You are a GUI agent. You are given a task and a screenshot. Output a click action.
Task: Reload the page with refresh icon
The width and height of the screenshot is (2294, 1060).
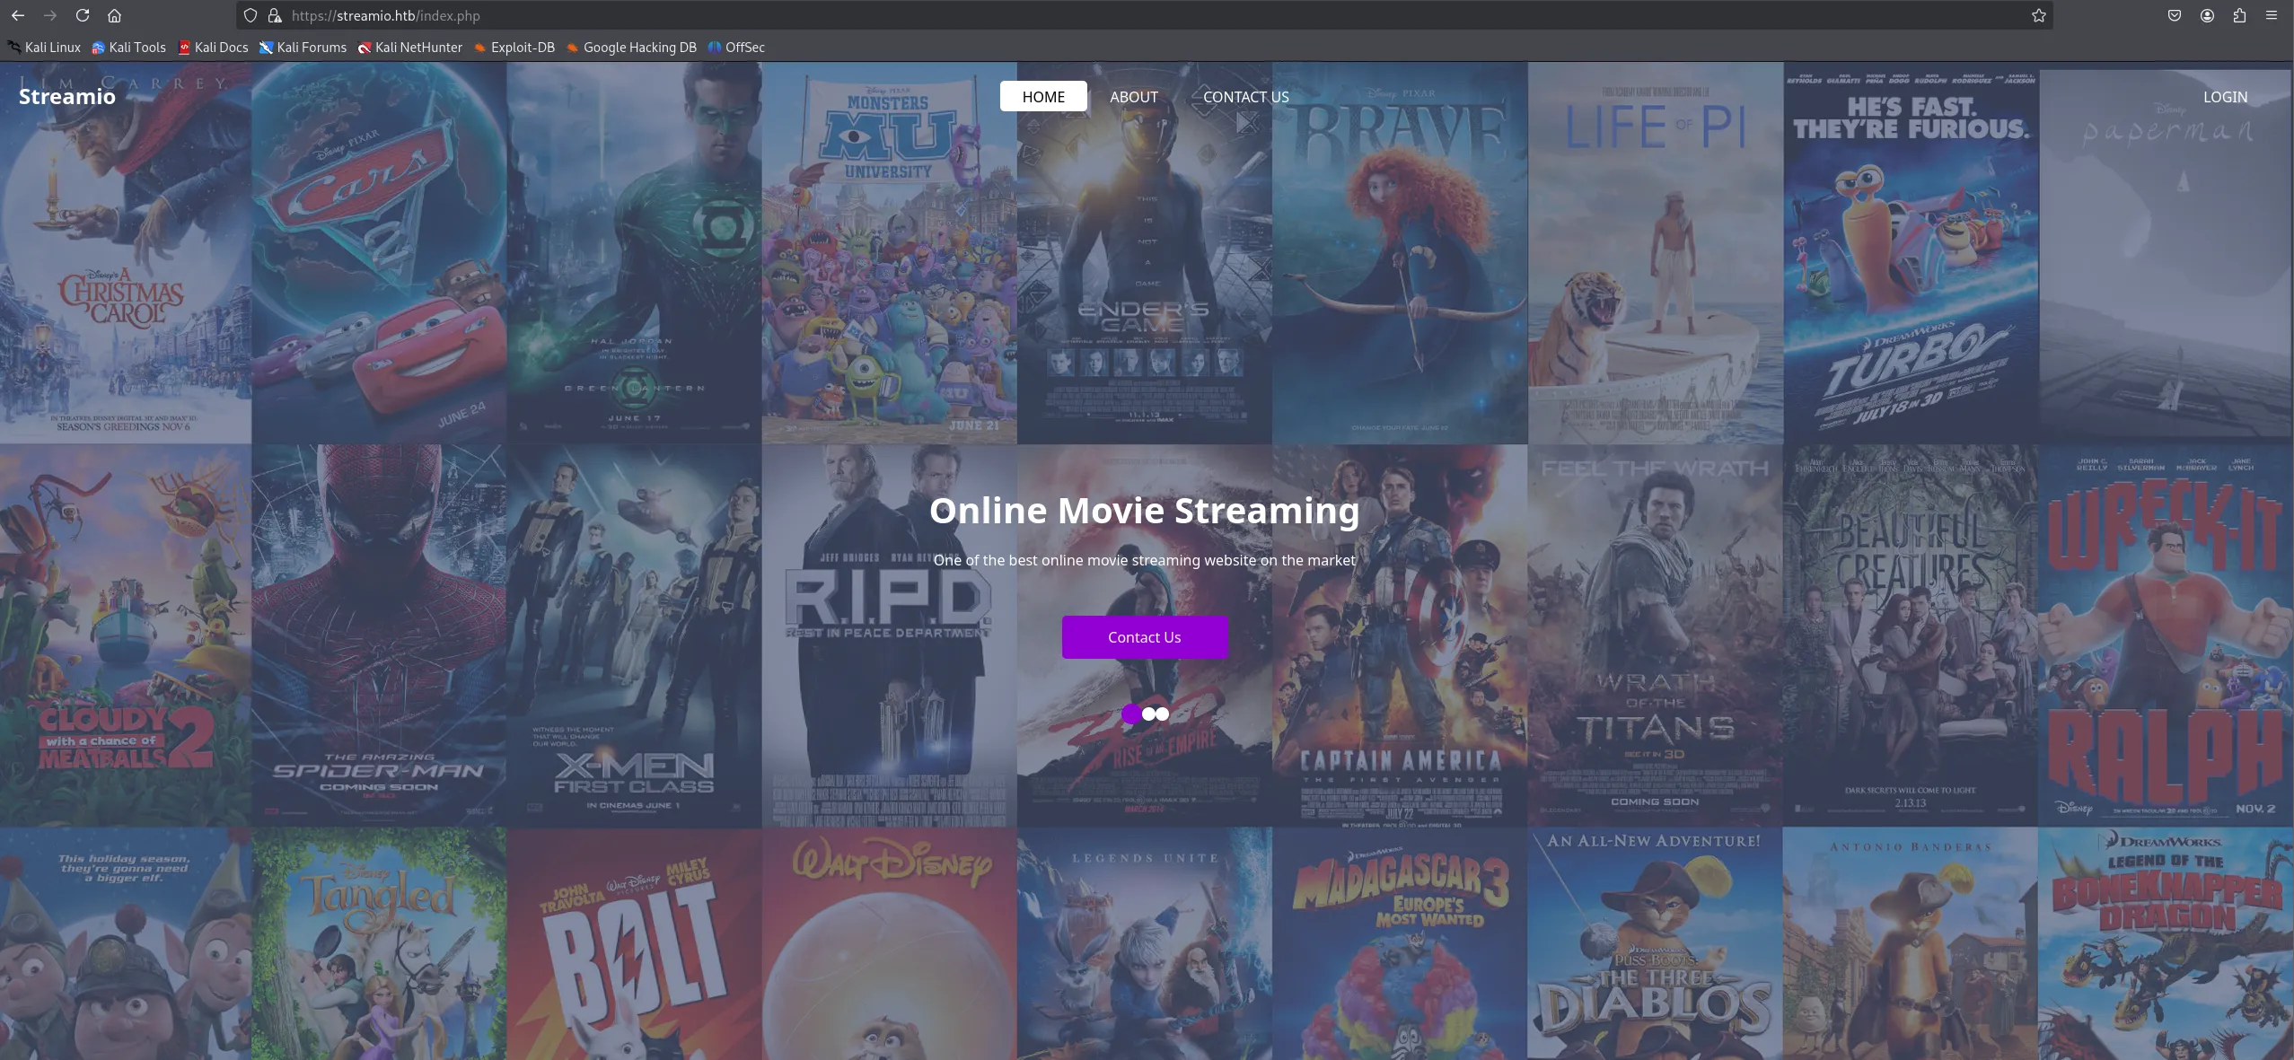click(82, 15)
